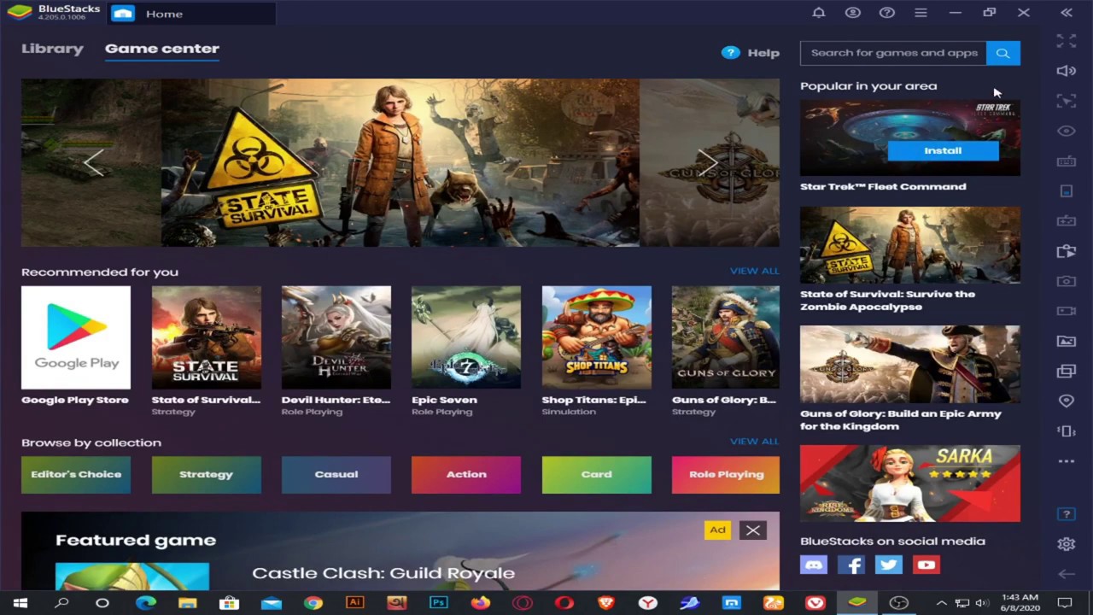
Task: Take a screenshot with the camera icon
Action: point(1066,281)
